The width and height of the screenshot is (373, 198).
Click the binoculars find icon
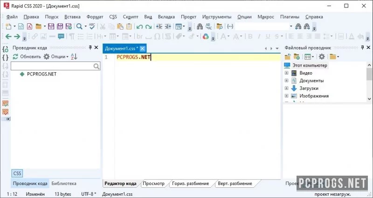(200, 27)
